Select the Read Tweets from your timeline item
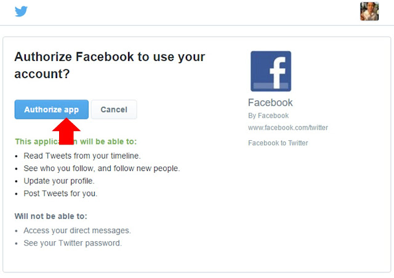This screenshot has width=394, height=278. click(82, 156)
